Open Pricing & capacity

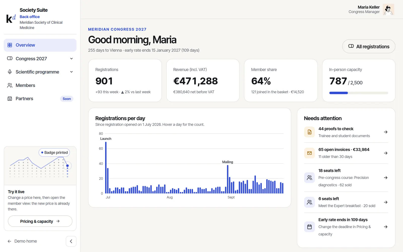pyautogui.click(x=40, y=221)
